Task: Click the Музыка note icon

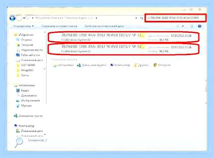Action: pos(18,105)
